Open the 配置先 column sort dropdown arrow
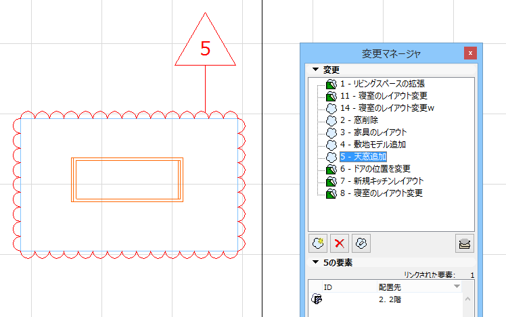Image resolution: width=506 pixels, height=317 pixels. tap(457, 287)
